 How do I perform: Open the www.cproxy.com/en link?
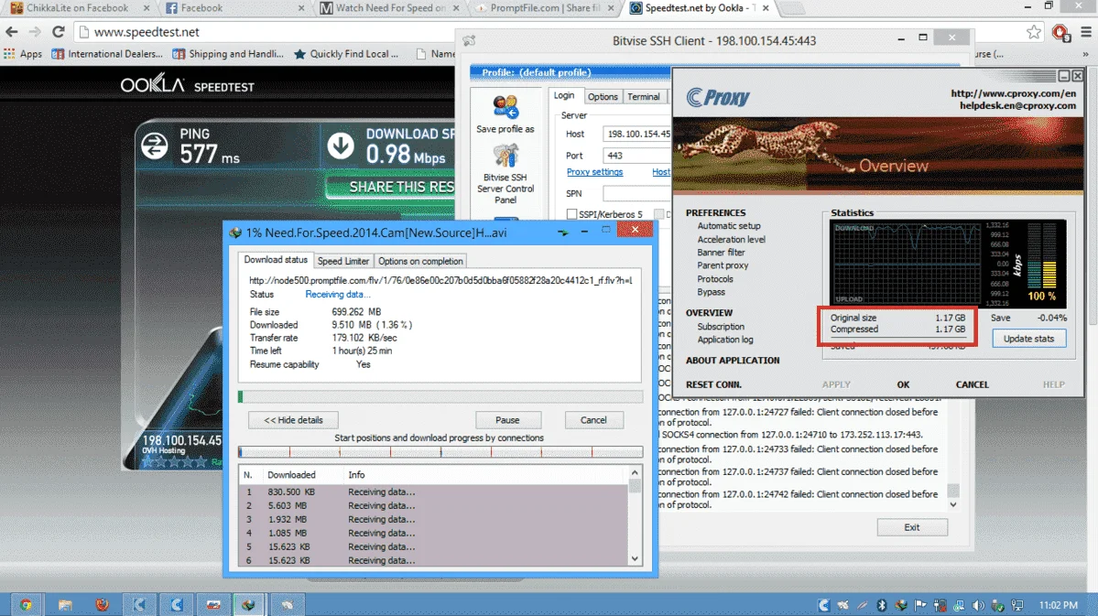point(1013,93)
